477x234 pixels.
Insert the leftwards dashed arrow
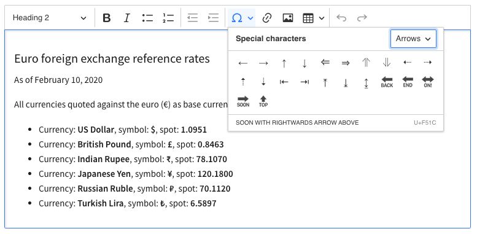click(x=408, y=63)
